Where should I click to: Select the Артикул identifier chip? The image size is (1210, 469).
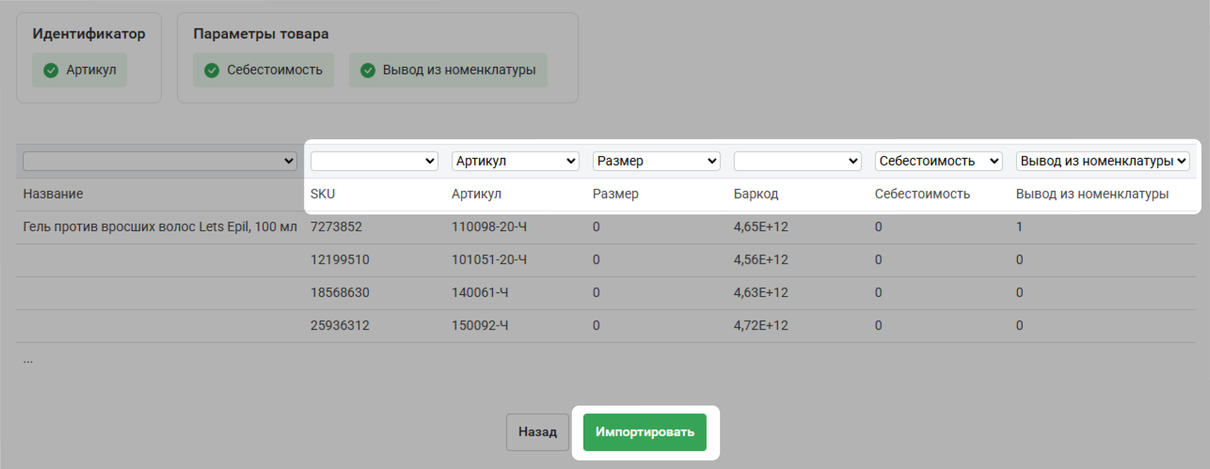tap(80, 70)
